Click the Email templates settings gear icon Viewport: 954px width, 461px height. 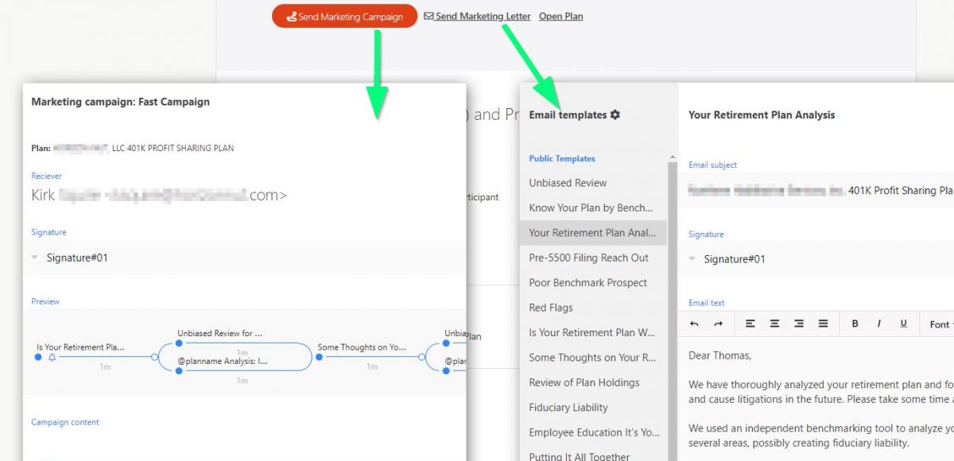(x=615, y=115)
